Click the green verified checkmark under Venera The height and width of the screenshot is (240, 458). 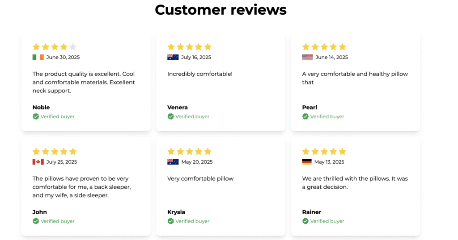coord(170,116)
